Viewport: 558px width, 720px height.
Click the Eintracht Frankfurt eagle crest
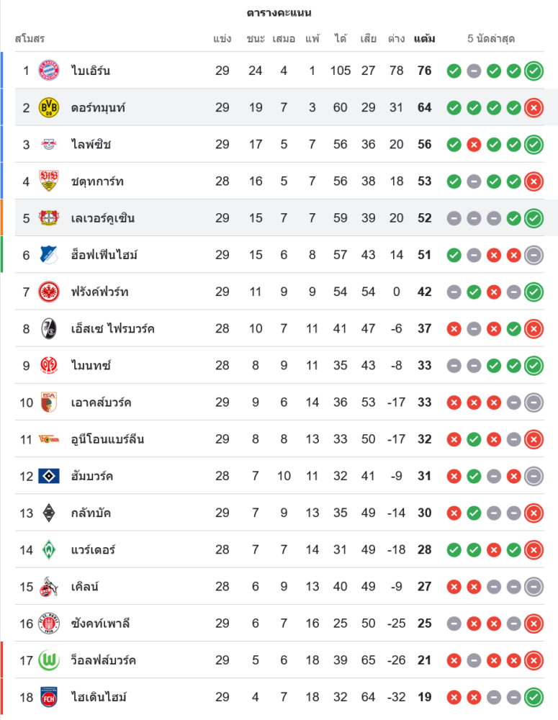click(49, 292)
